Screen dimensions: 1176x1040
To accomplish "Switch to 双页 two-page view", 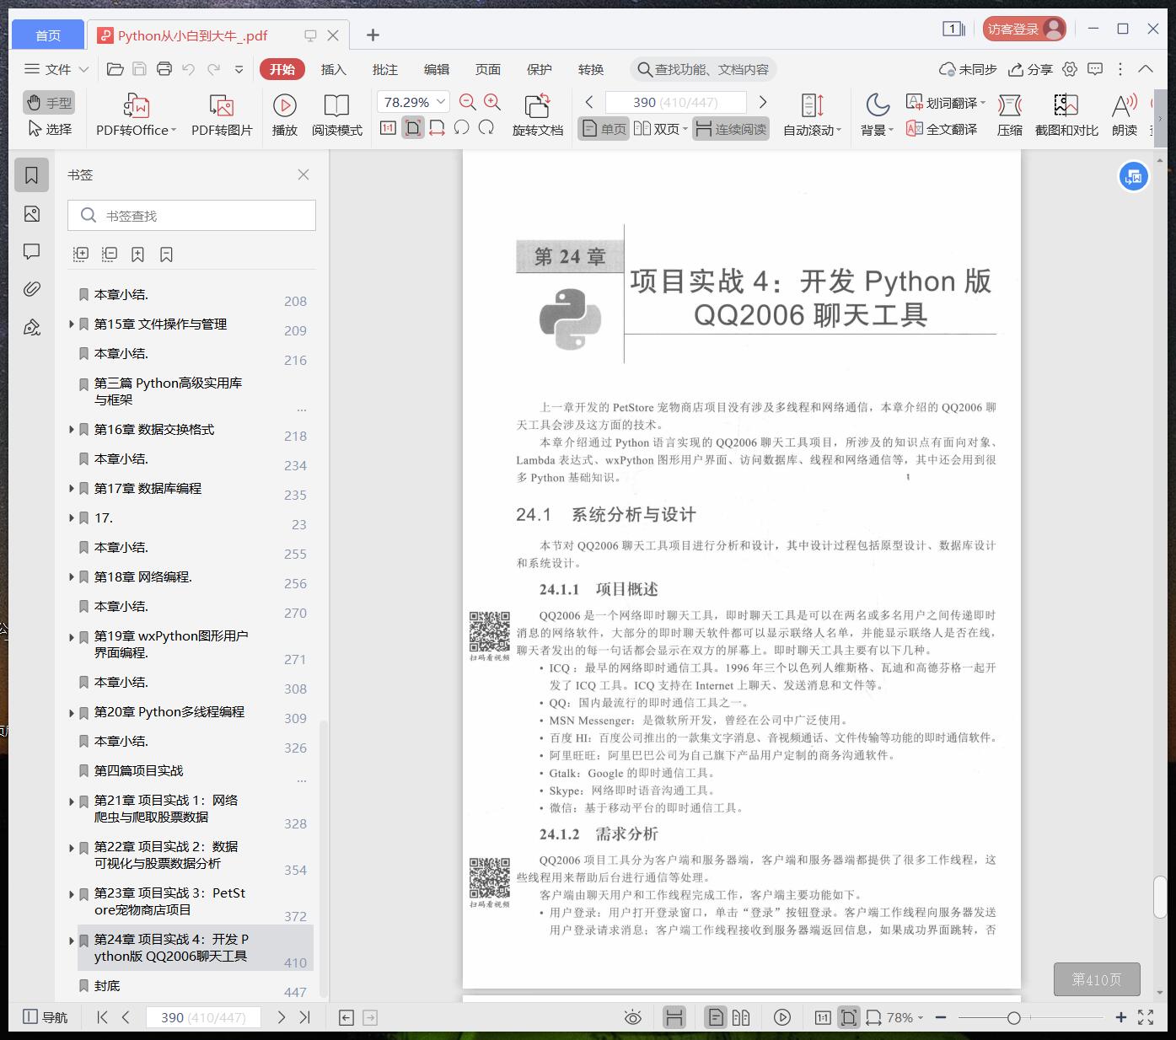I will coord(661,129).
